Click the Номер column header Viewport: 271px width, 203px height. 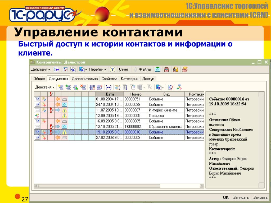coord(136,94)
